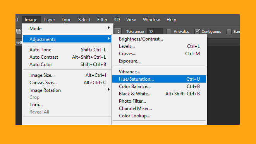Viewport: 256px width, 144px height.
Task: Toggle the Sample All Layers checkbox
Action: [229, 32]
